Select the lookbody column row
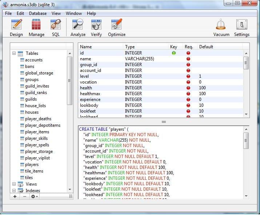 [x=161, y=105]
